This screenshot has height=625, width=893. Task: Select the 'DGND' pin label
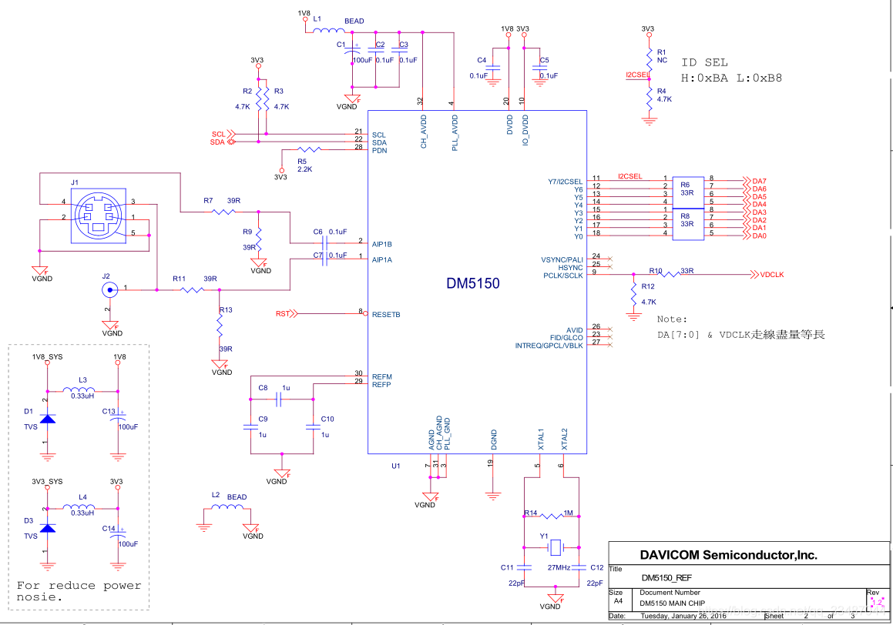click(x=494, y=440)
